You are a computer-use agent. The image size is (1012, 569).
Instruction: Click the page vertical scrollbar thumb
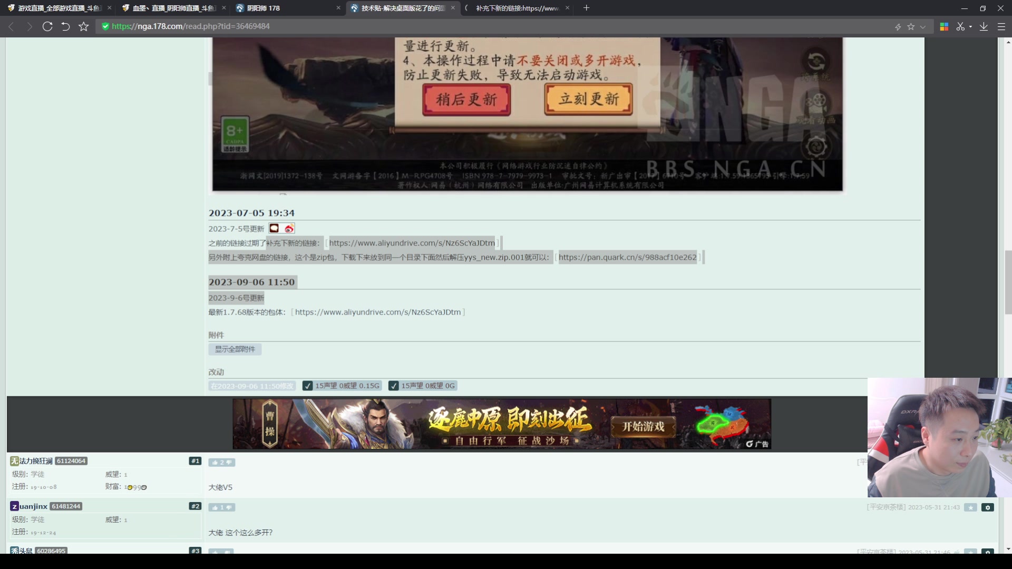pyautogui.click(x=1008, y=282)
